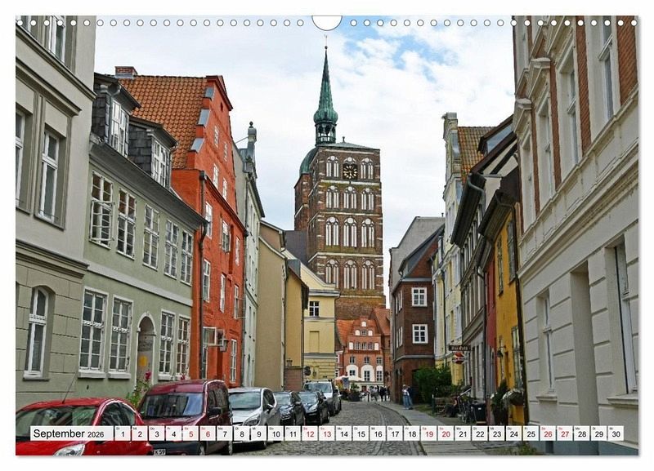This screenshot has height=471, width=654.
Task: Select day 1 in the calendar strip
Action: click(122, 433)
